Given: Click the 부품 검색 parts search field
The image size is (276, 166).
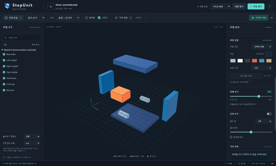Looking at the screenshot, I should (21, 38).
